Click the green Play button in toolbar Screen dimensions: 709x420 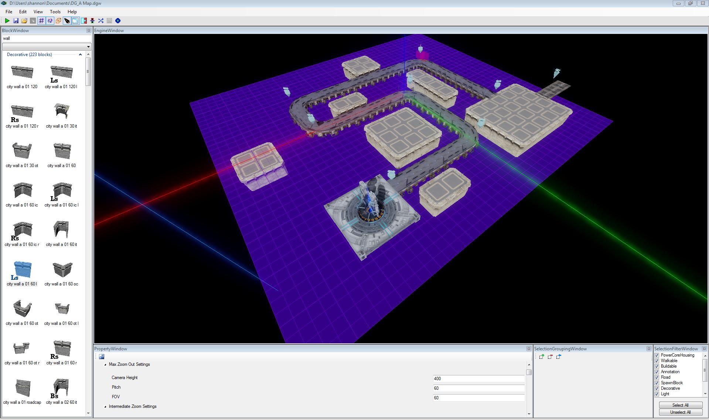7,21
